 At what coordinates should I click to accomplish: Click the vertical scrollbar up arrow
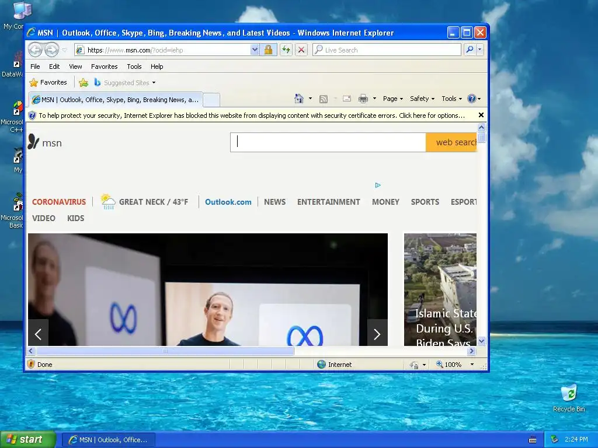tap(481, 128)
